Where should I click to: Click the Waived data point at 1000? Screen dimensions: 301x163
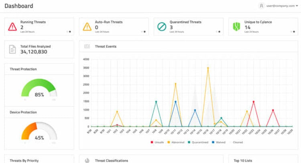195,110
